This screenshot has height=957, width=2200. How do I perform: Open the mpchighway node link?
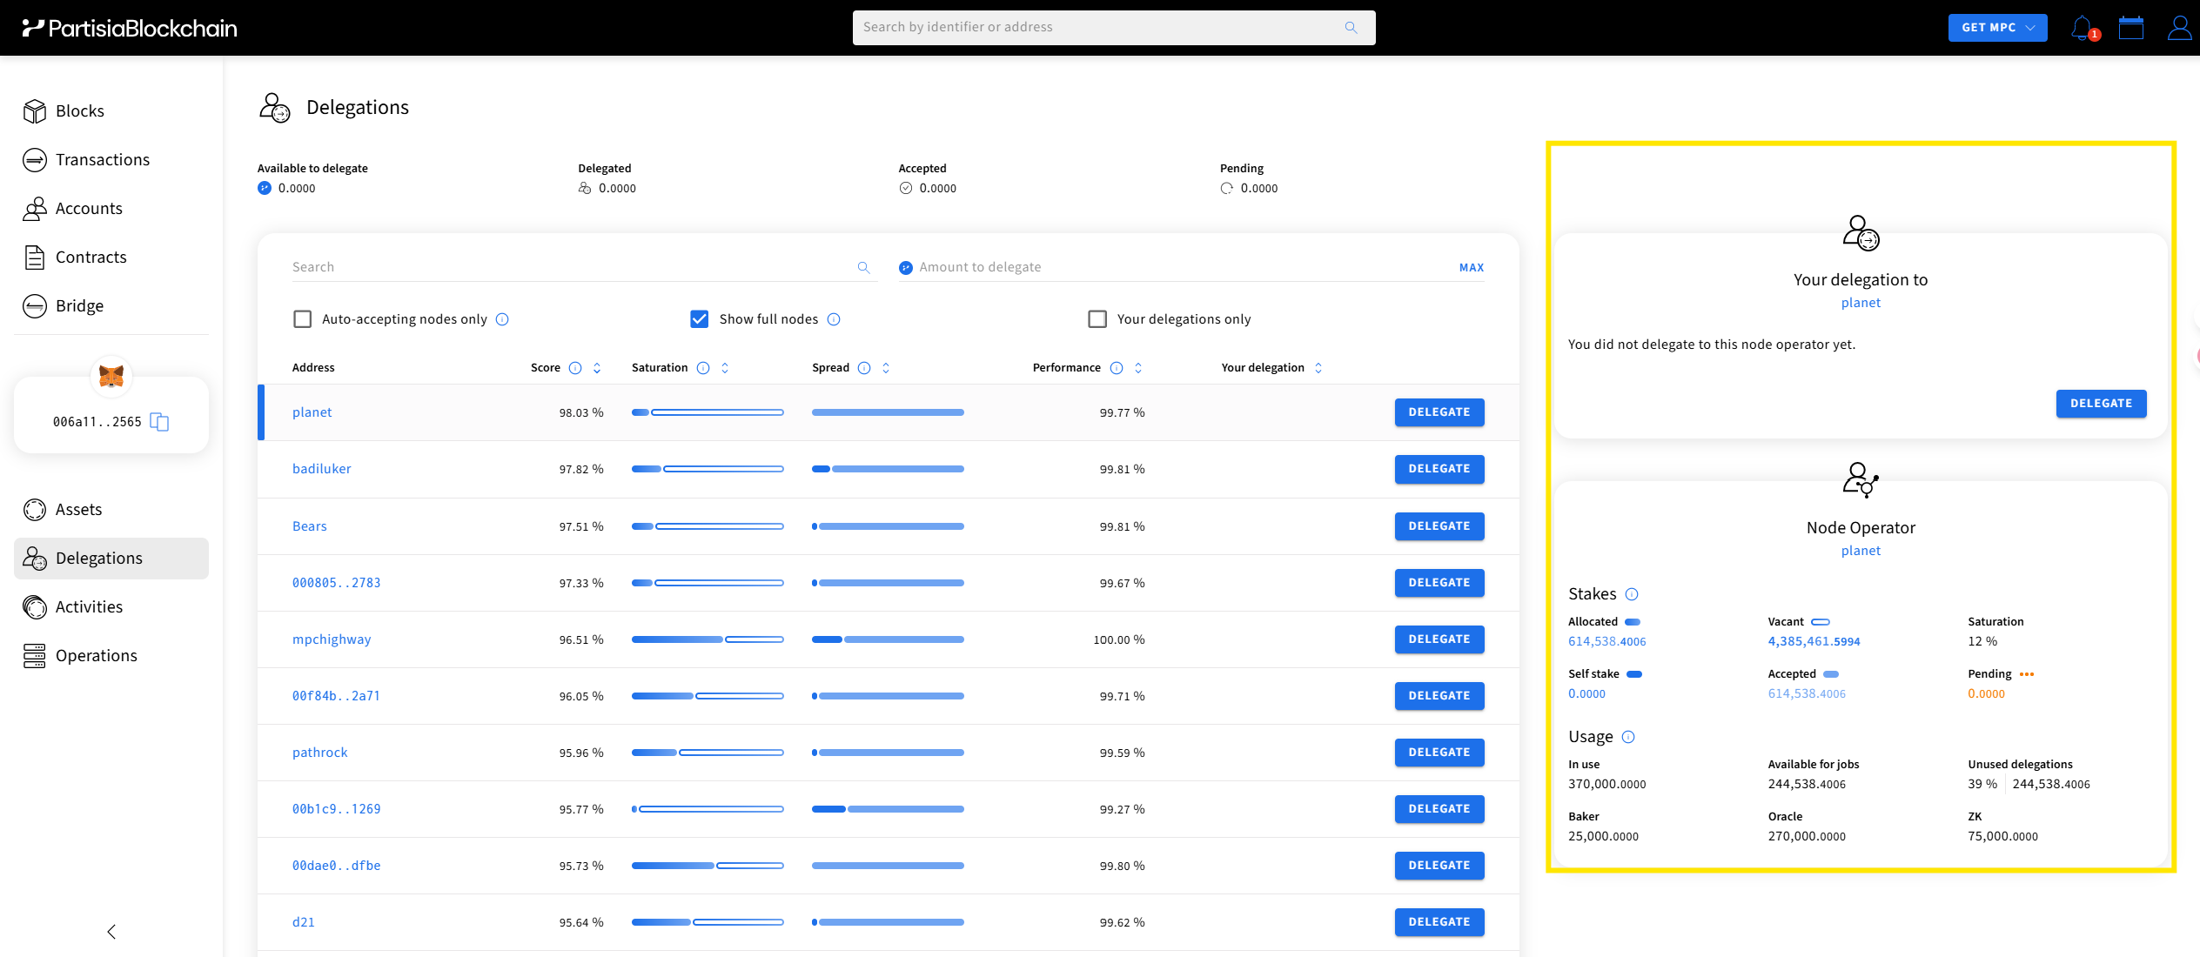(x=331, y=639)
